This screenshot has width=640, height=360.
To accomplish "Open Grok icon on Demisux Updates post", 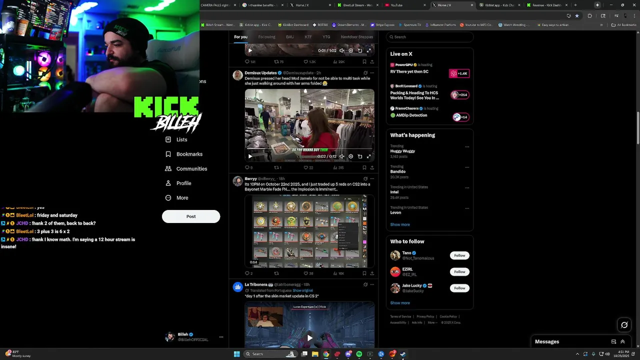I will 365,73.
